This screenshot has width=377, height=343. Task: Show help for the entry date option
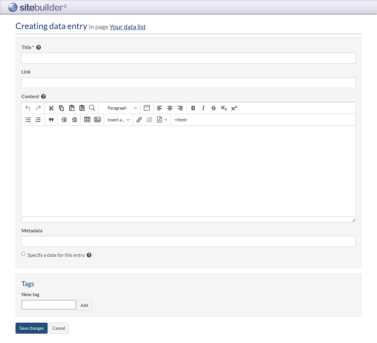tap(89, 255)
